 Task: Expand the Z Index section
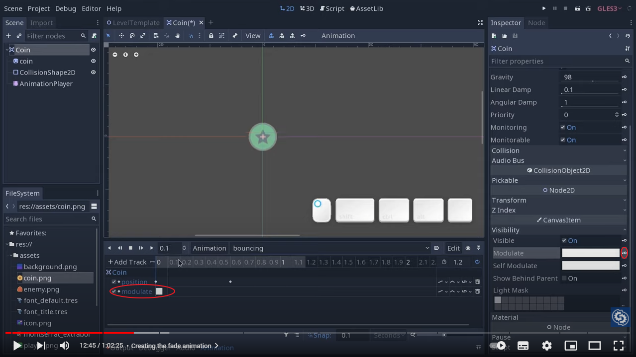[x=558, y=210]
